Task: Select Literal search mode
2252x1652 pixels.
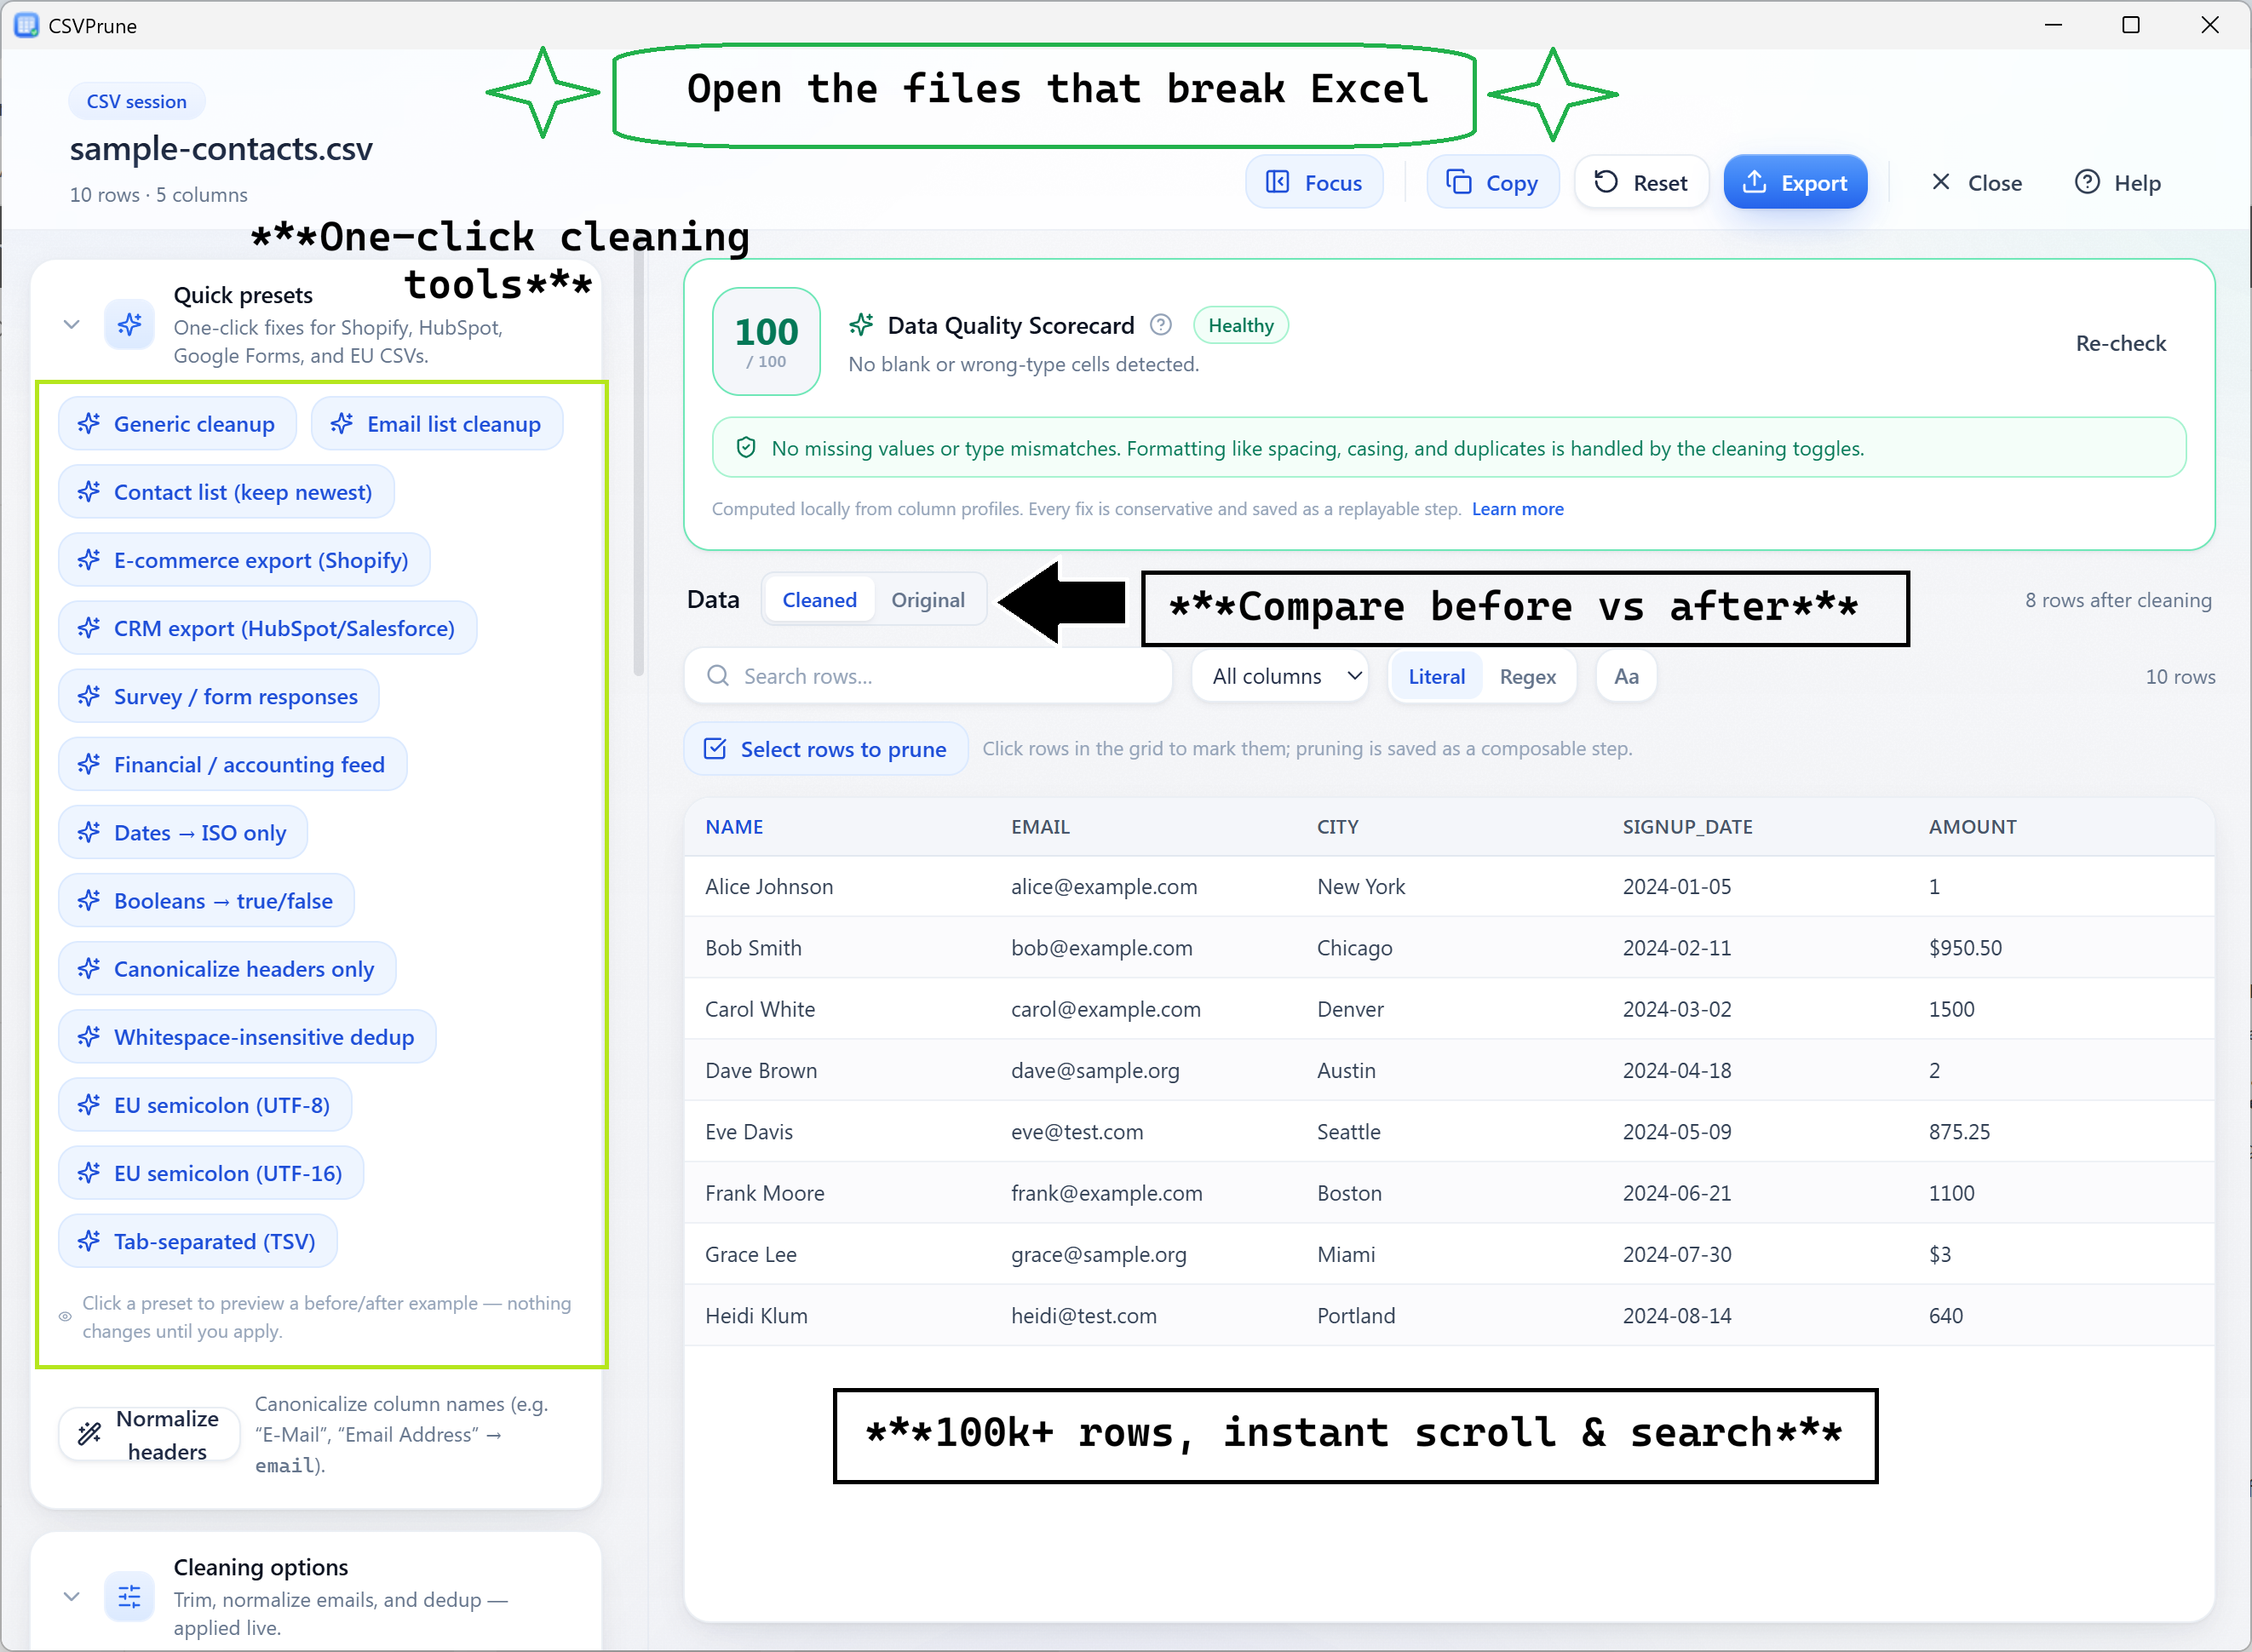Action: (x=1436, y=676)
